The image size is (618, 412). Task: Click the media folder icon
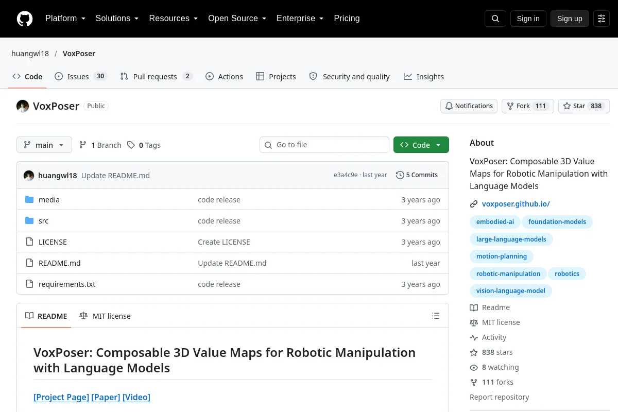pyautogui.click(x=29, y=200)
